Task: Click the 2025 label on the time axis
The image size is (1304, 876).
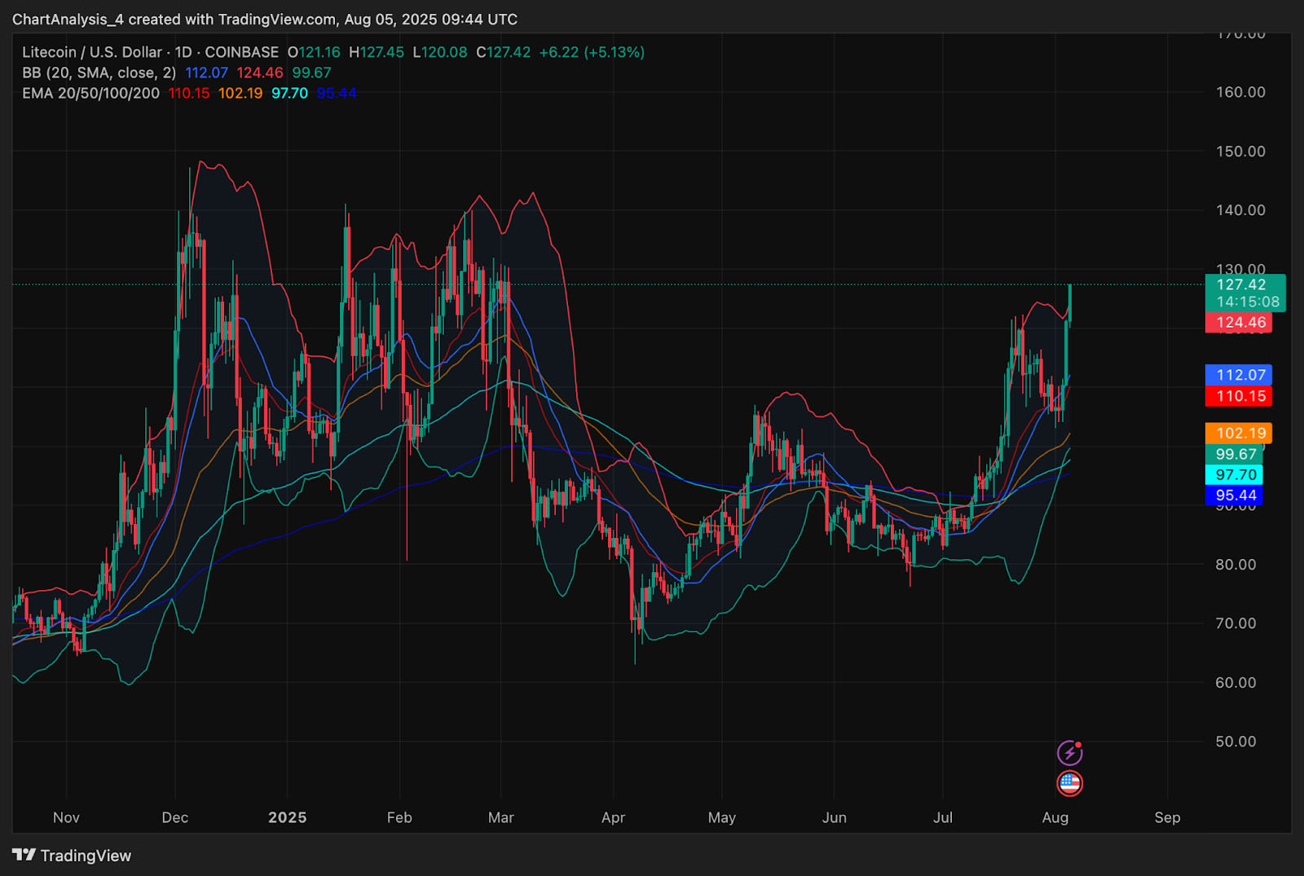Action: [287, 817]
